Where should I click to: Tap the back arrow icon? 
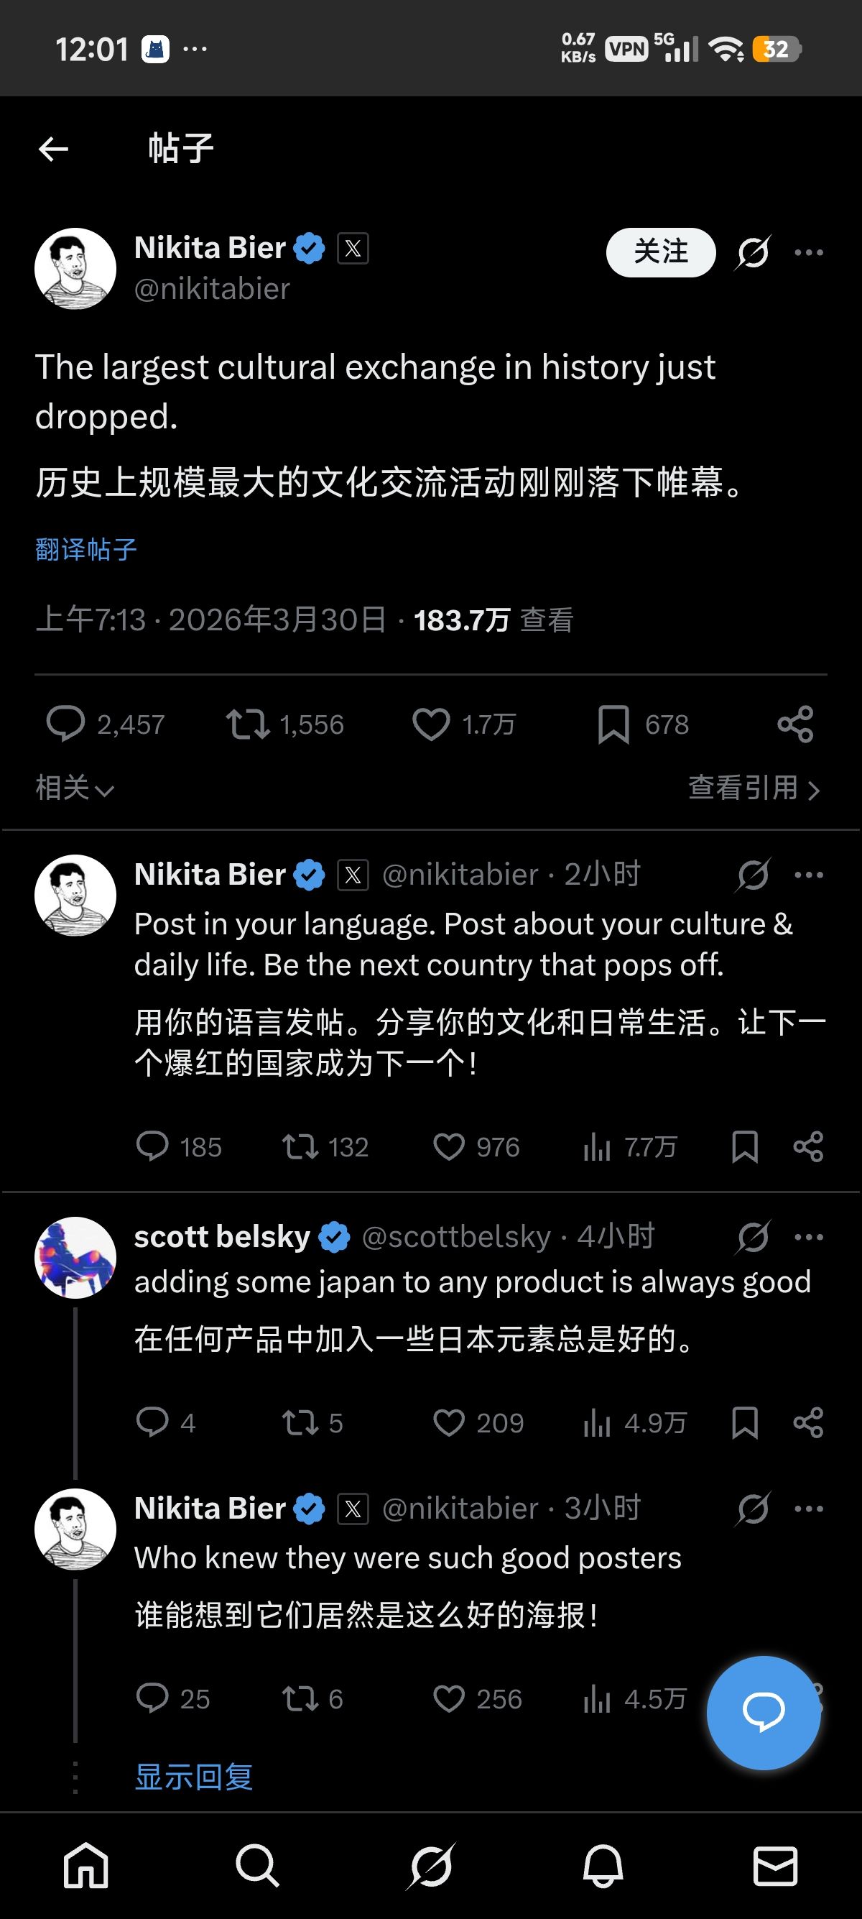click(54, 149)
